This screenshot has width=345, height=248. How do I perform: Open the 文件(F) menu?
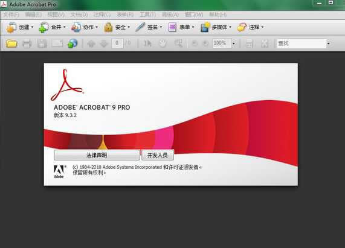[11, 14]
